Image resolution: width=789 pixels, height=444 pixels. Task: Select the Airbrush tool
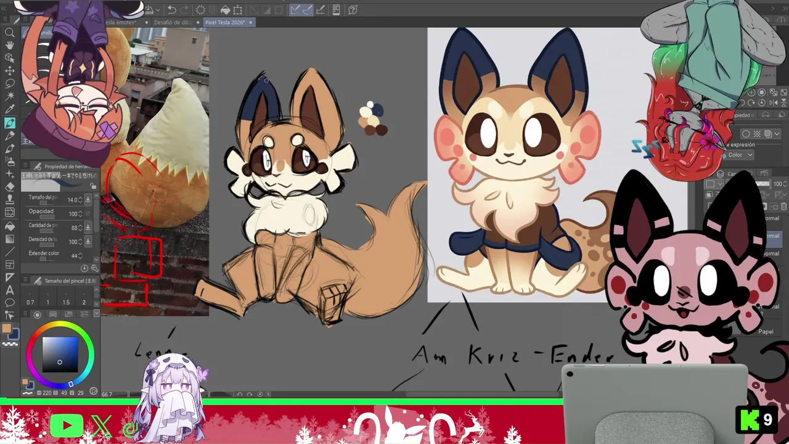(x=10, y=162)
